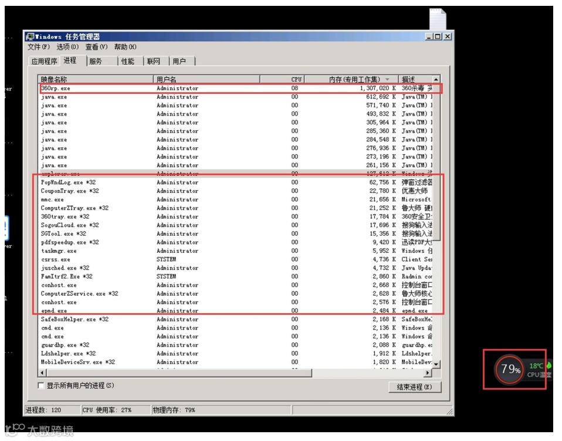Click 物理内存: 79% status entry

coord(221,410)
